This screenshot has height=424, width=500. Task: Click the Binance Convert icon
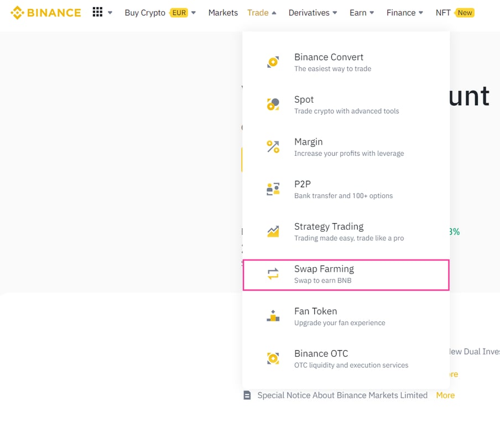pyautogui.click(x=273, y=61)
